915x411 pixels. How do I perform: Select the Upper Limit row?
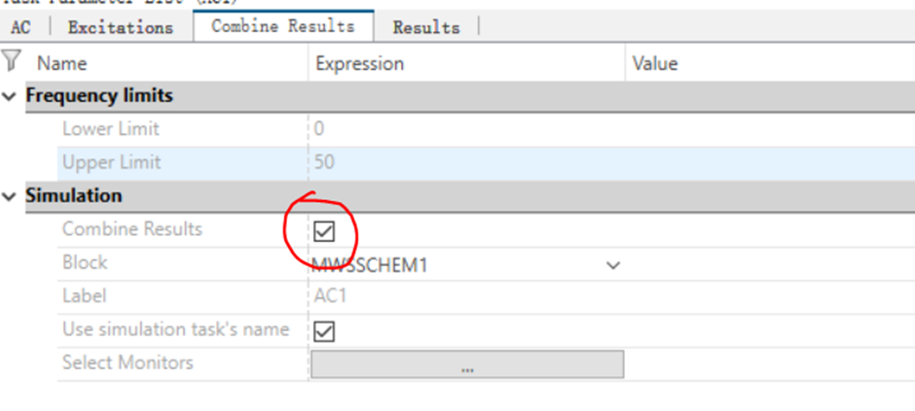coord(486,162)
